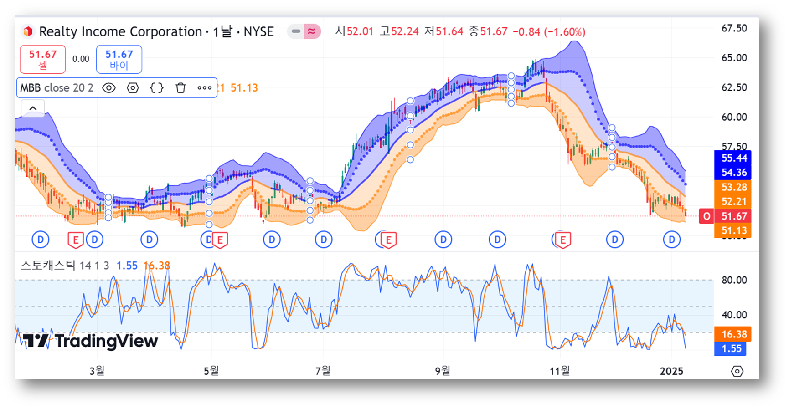Click the 11월 time axis label

pos(559,371)
